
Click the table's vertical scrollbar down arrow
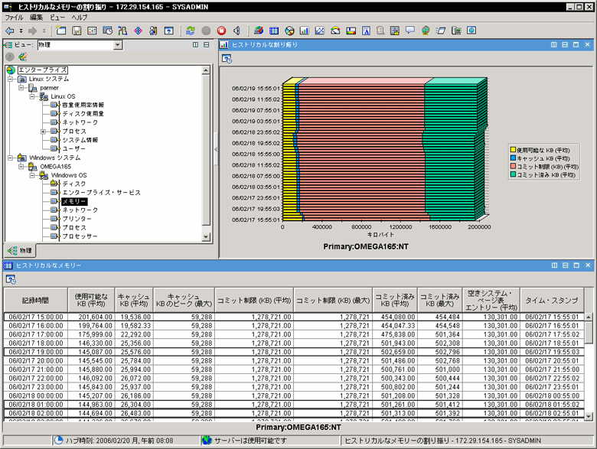click(589, 418)
